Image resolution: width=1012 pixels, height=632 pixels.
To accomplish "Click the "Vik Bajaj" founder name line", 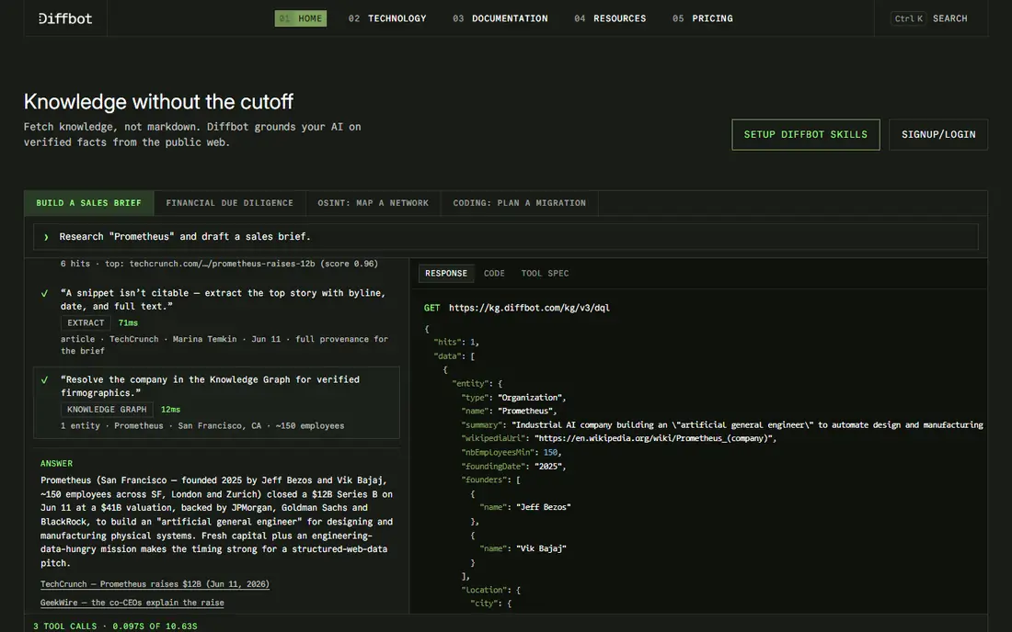I will pos(523,549).
